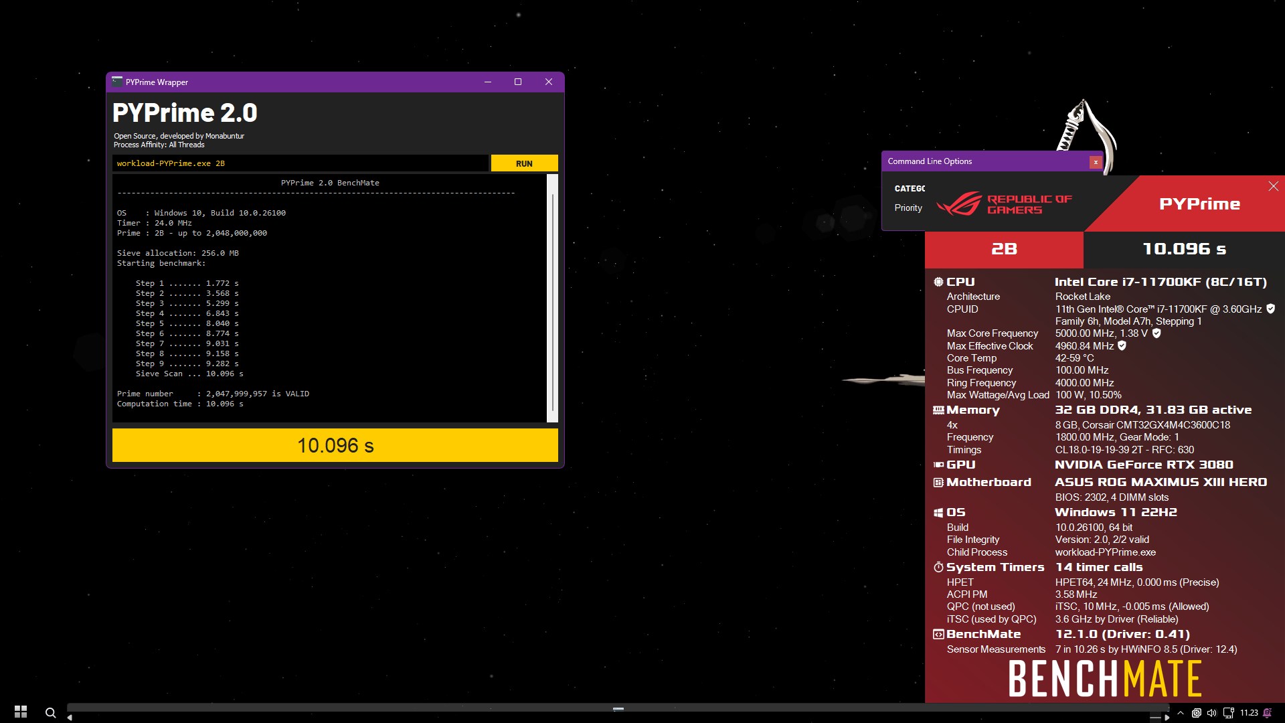The width and height of the screenshot is (1285, 723).
Task: Click the Sieve Scan ... 10.096 s line
Action: (x=189, y=374)
